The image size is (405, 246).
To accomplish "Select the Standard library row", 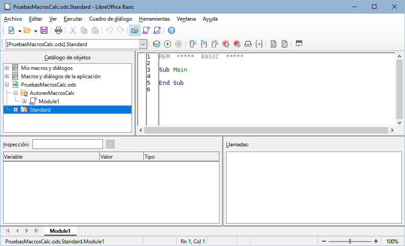I will (67, 110).
